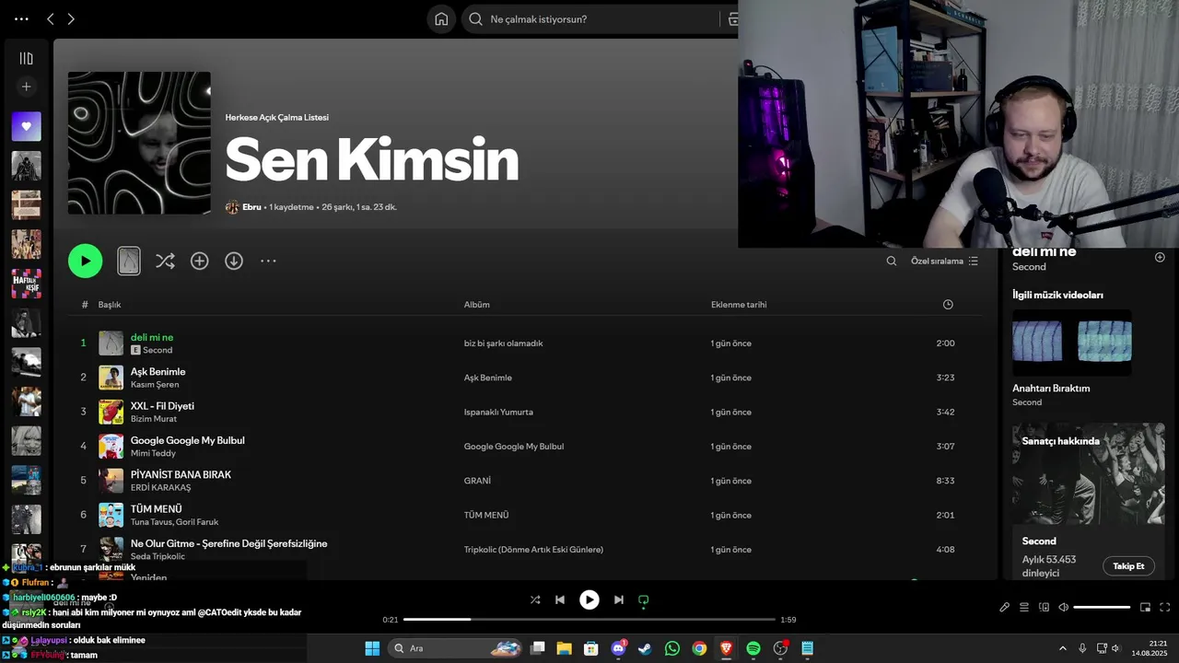1179x663 pixels.
Task: Click the now-playing preview thumbnail beside play
Action: [x=129, y=262]
